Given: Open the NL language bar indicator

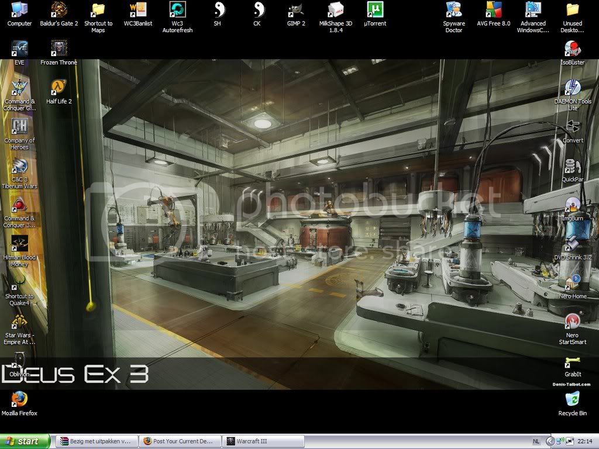Looking at the screenshot, I should (x=536, y=441).
